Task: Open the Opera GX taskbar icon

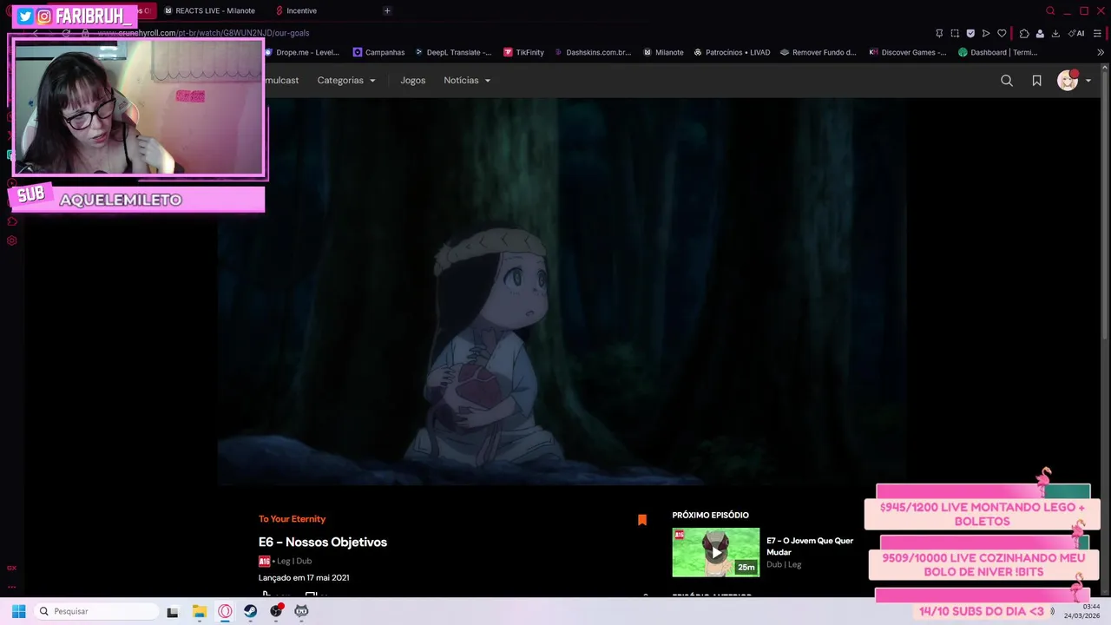Action: (x=225, y=611)
